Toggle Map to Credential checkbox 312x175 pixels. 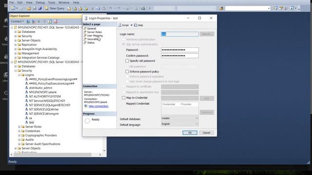tap(123, 98)
